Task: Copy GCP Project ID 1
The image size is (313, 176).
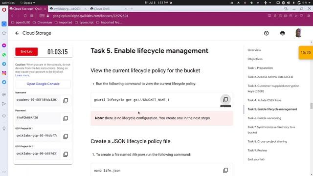Action: click(x=66, y=136)
